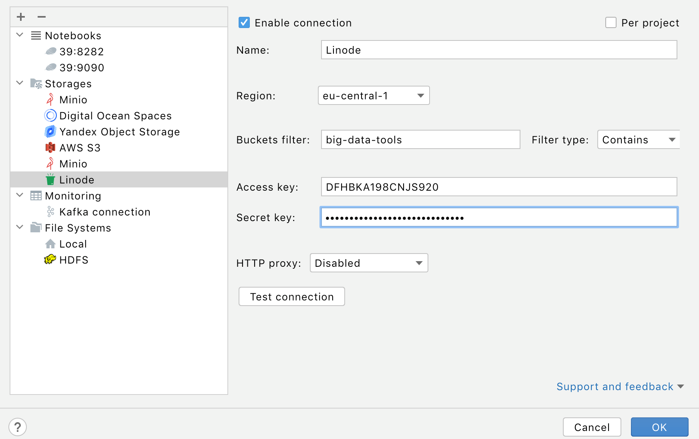The width and height of the screenshot is (699, 439).
Task: Open Support and feedback dropdown link
Action: (620, 387)
